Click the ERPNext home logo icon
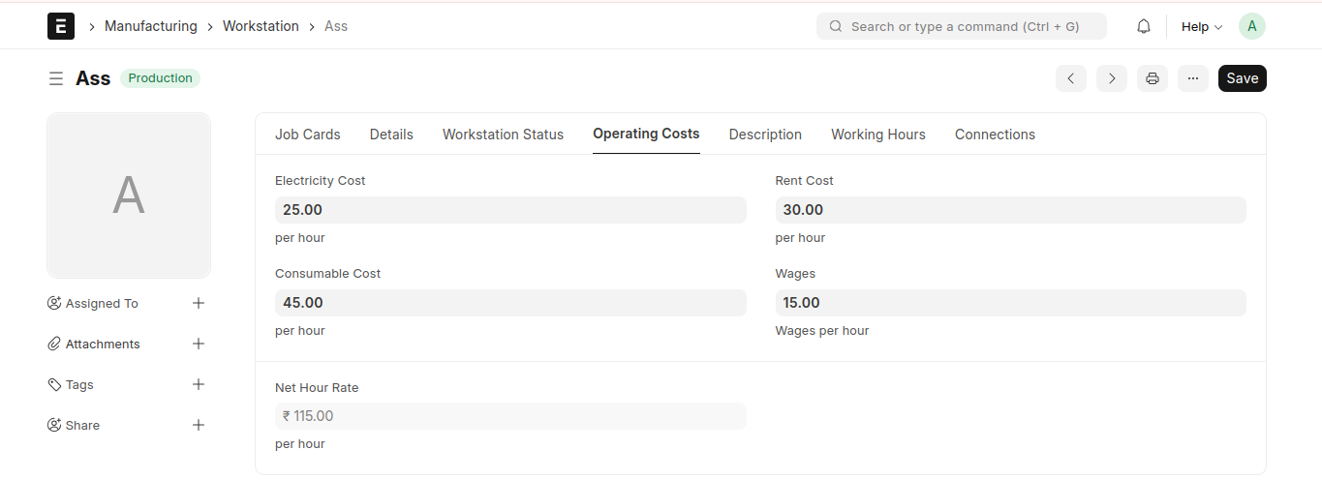Screen dimensions: 1322x480 click(61, 26)
